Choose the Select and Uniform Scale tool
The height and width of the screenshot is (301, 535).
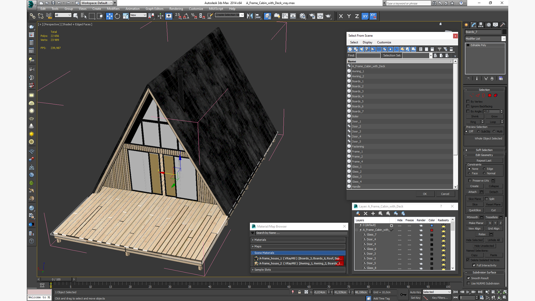(125, 16)
